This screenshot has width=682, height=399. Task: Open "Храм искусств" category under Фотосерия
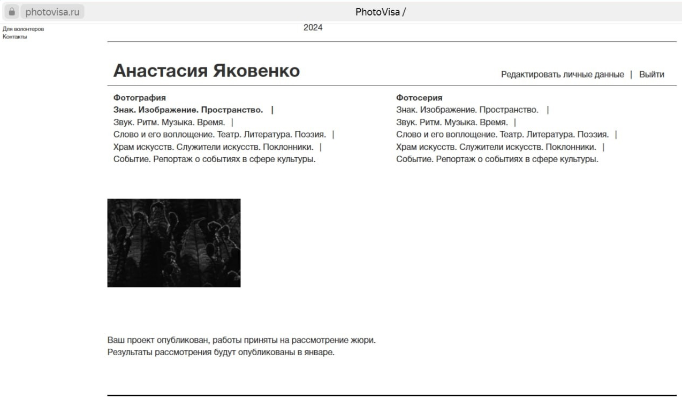(496, 147)
